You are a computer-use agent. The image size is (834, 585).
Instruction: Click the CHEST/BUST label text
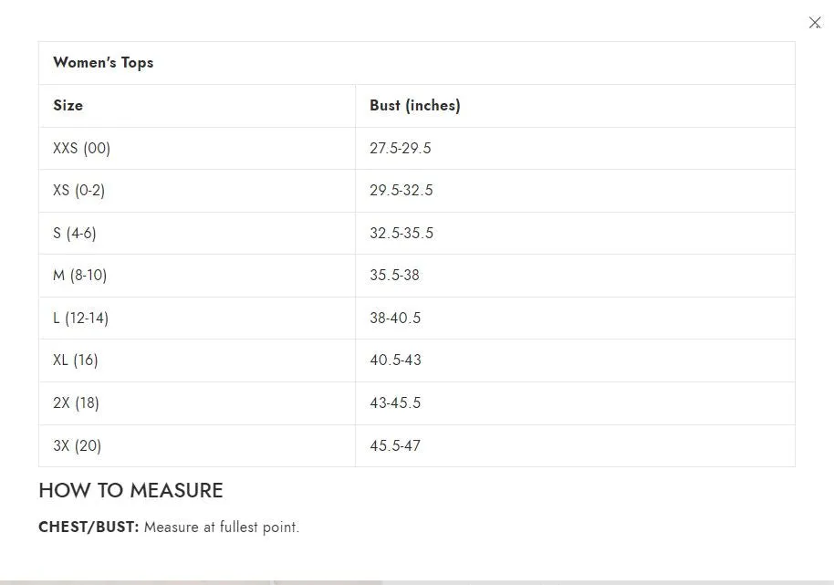[89, 527]
